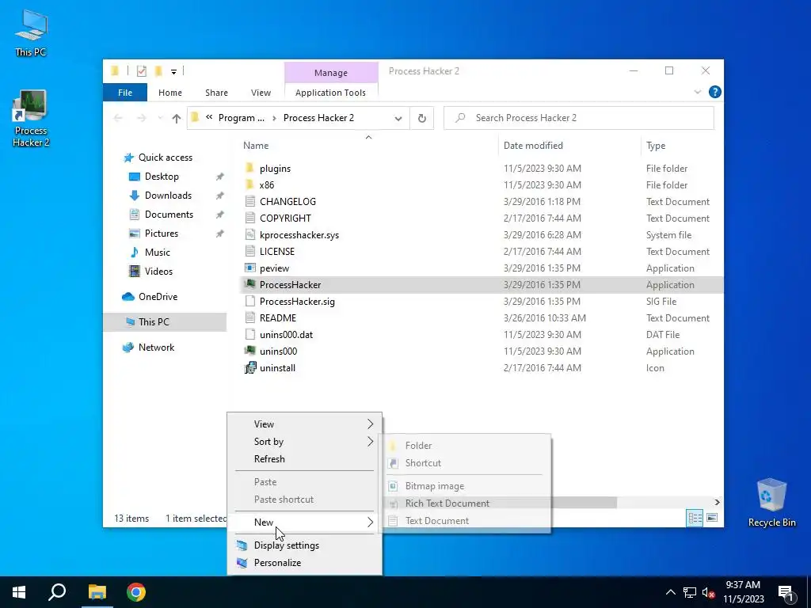Open the taskbar clock and date
The image size is (811, 608).
click(x=743, y=592)
